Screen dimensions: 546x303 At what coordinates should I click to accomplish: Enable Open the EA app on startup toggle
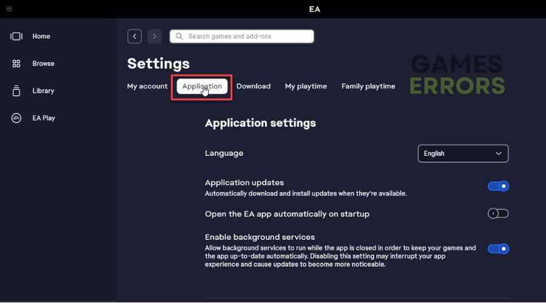(498, 213)
